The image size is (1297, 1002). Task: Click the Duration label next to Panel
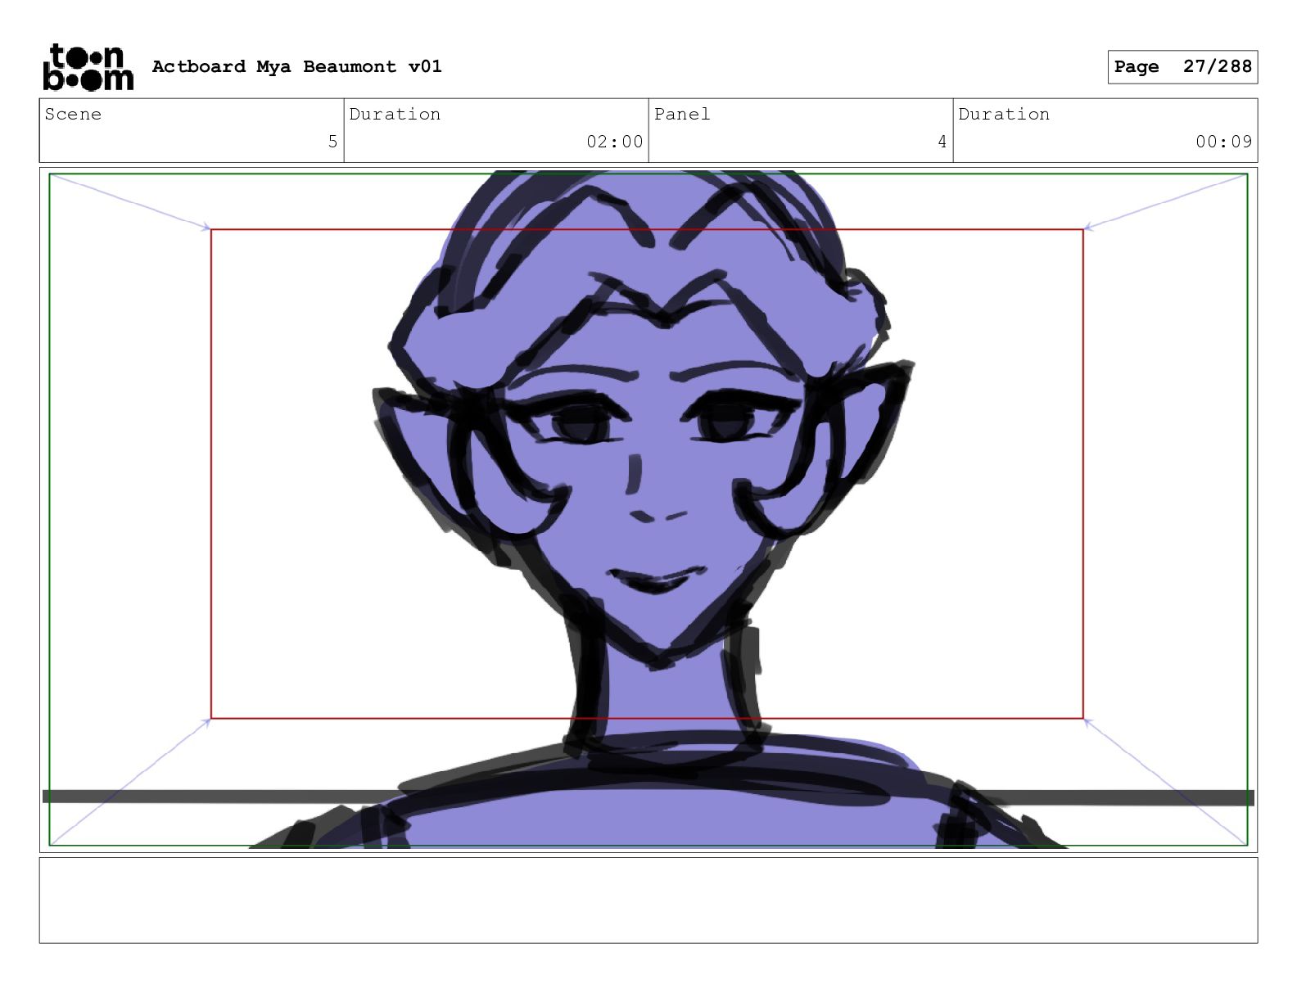[1004, 115]
